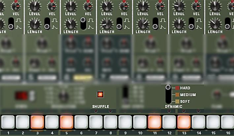This screenshot has height=136, width=234.
Task: Toggle step button 7
Action: coord(96,122)
